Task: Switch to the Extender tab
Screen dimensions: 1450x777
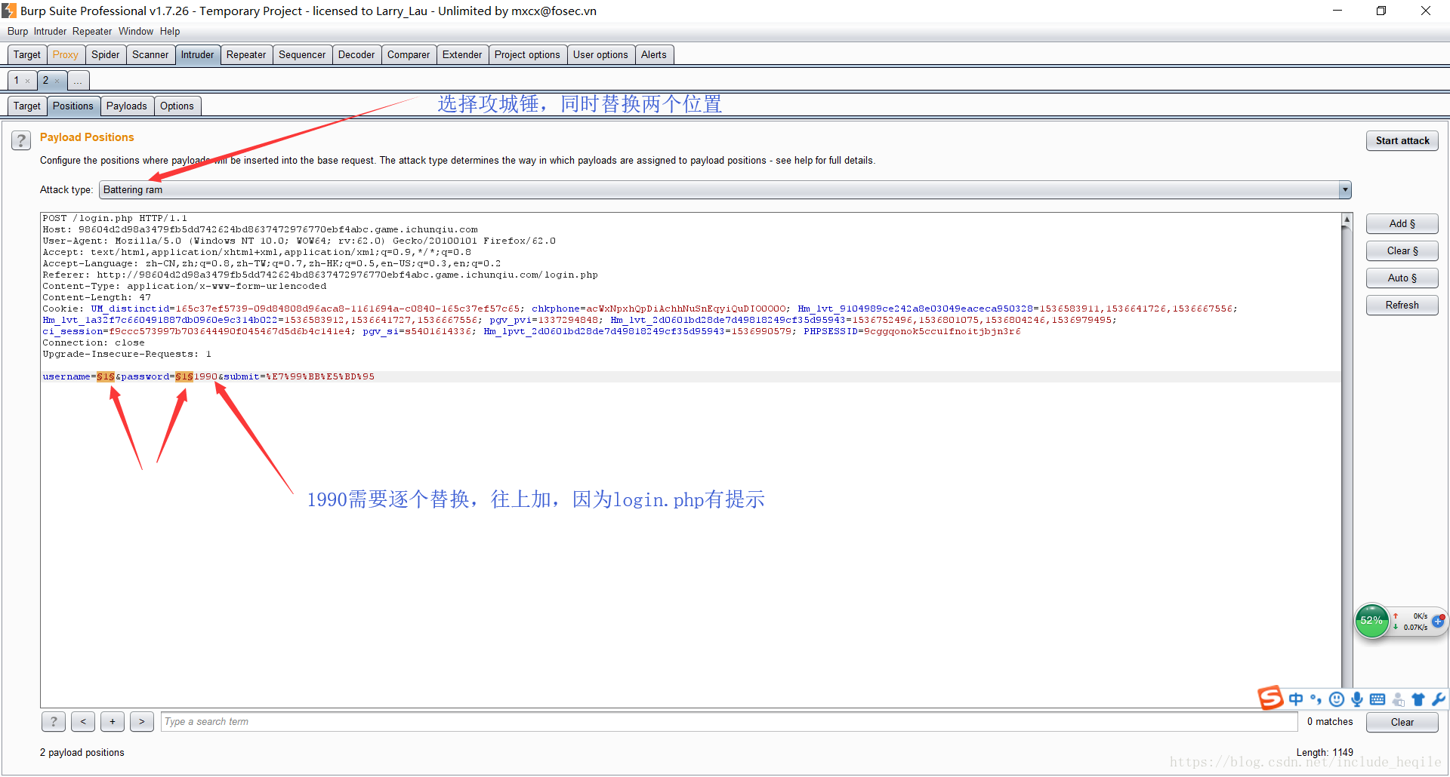Action: (462, 55)
